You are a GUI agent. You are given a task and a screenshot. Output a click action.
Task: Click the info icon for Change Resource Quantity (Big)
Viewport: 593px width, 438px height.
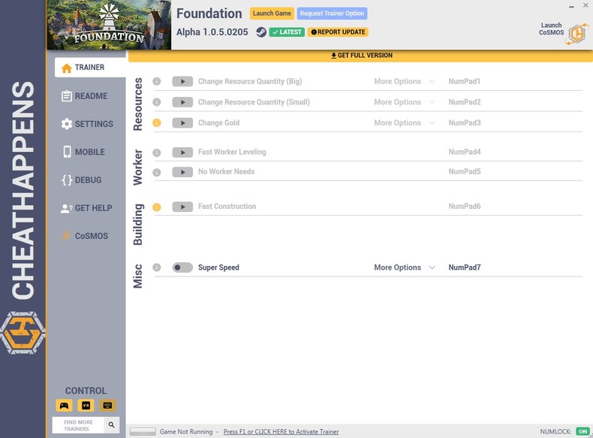click(x=157, y=81)
